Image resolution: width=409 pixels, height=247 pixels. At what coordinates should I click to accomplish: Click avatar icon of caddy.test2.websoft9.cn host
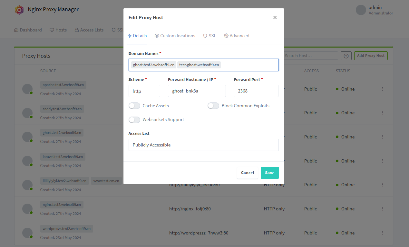[x=27, y=113]
